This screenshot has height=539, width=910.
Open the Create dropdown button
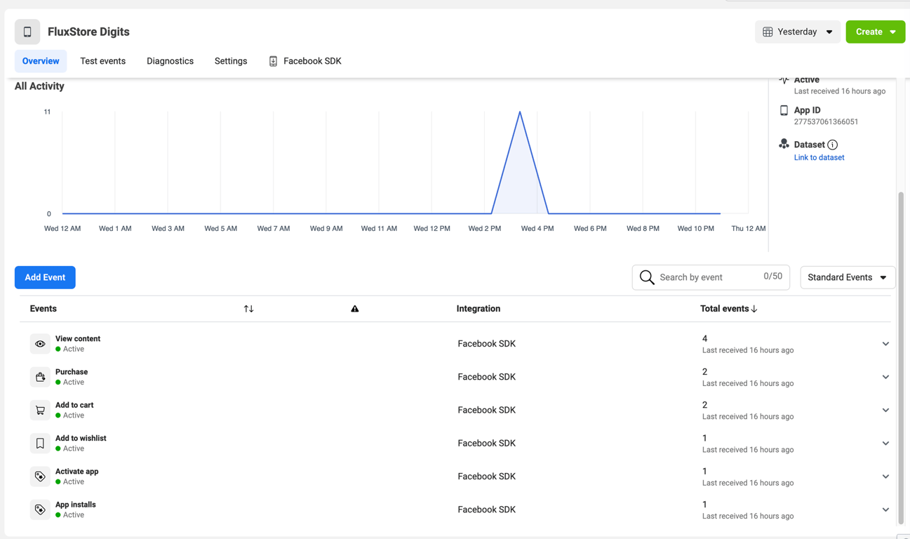pyautogui.click(x=875, y=32)
